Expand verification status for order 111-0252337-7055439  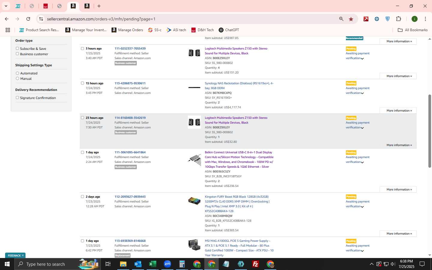[362, 58]
